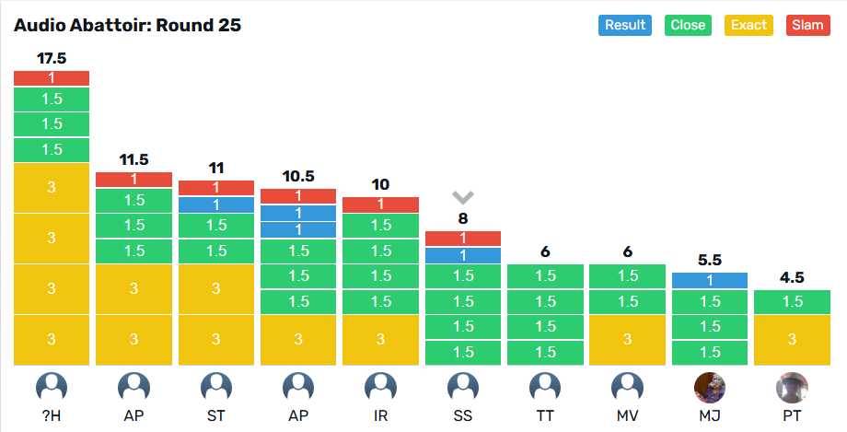This screenshot has width=847, height=432.
Task: Toggle the Close legend filter
Action: coord(688,25)
